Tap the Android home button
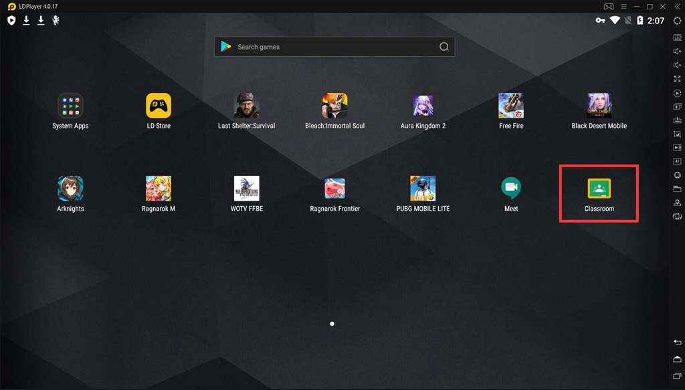The height and width of the screenshot is (390, 685). tap(677, 359)
